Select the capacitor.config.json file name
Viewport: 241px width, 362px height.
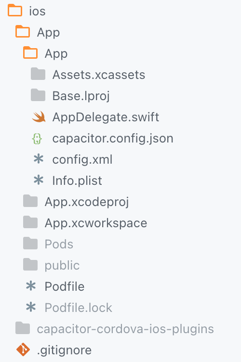click(x=113, y=139)
